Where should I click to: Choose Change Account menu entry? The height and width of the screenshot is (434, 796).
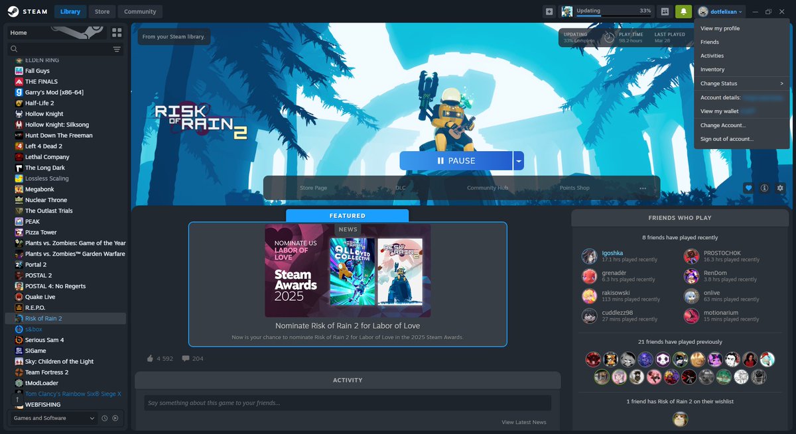coord(723,125)
